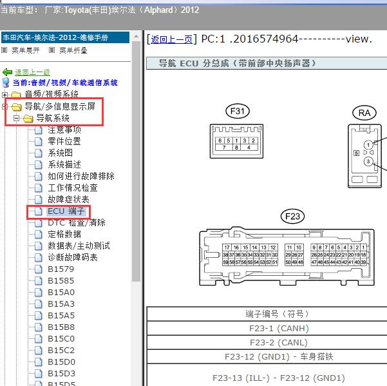Click the 返回上一页 link
The height and width of the screenshot is (386, 387).
[x=171, y=39]
